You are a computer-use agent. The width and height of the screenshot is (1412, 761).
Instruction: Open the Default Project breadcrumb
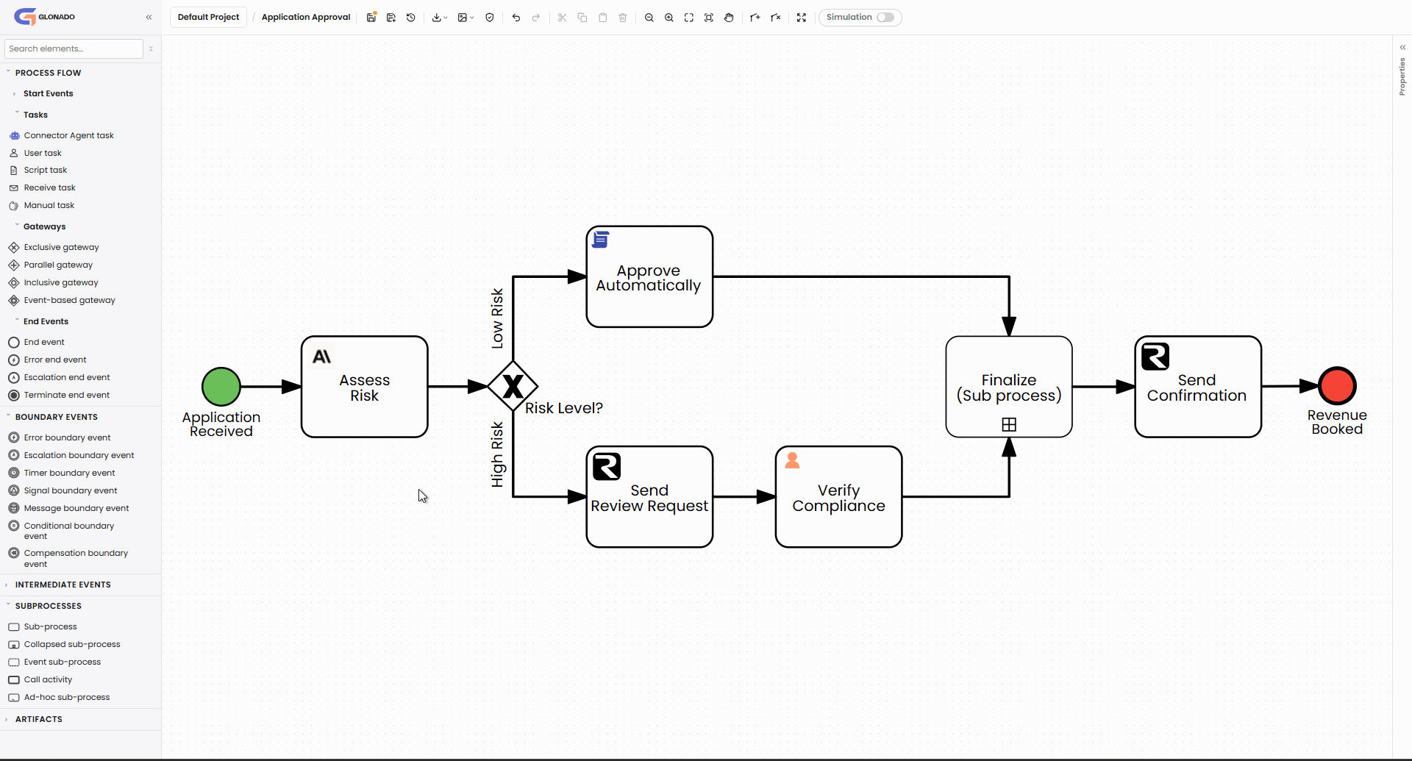tap(208, 17)
